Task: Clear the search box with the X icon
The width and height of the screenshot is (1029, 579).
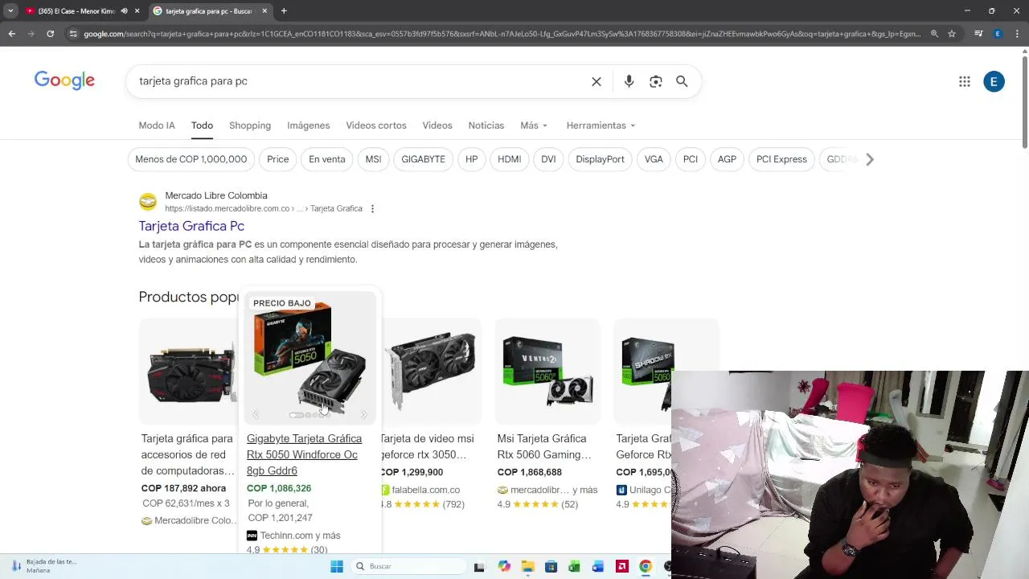Action: click(596, 81)
